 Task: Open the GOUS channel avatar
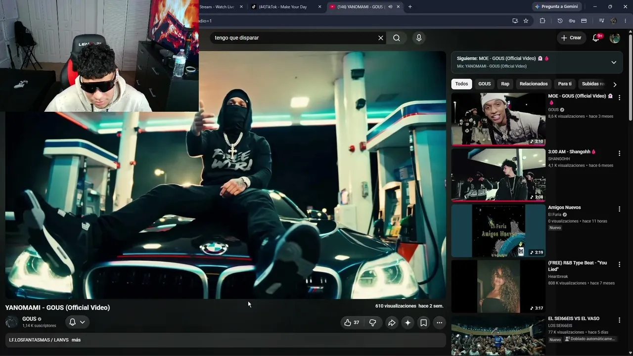click(11, 322)
